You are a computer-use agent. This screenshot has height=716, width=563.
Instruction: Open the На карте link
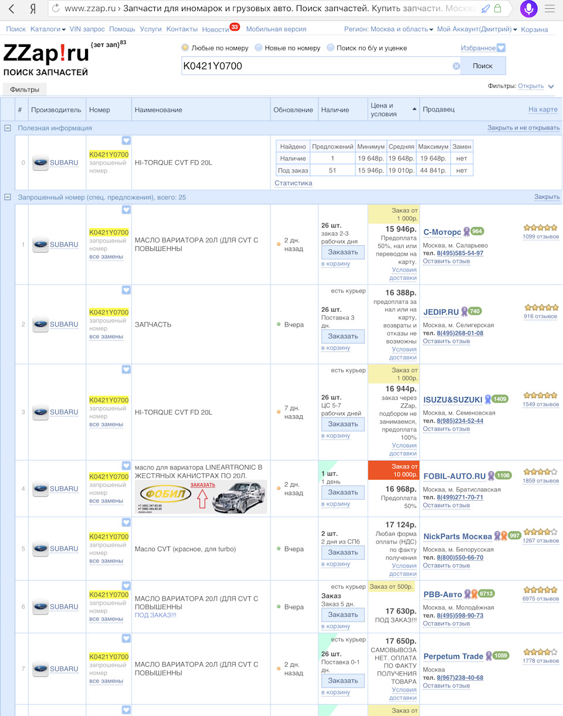543,110
